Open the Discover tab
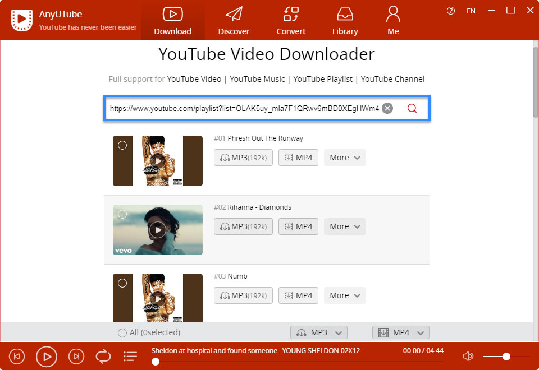Viewport: 539px width, 370px height. point(234,21)
